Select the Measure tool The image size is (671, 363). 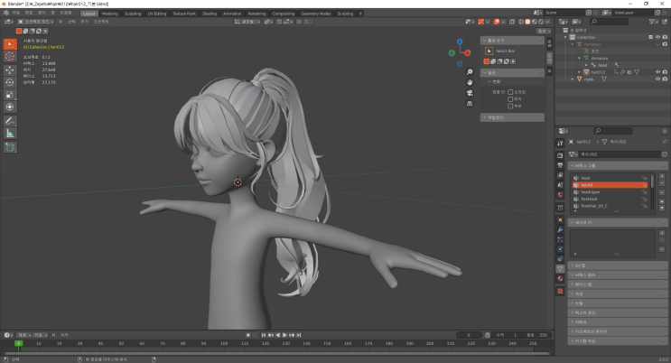[10, 133]
